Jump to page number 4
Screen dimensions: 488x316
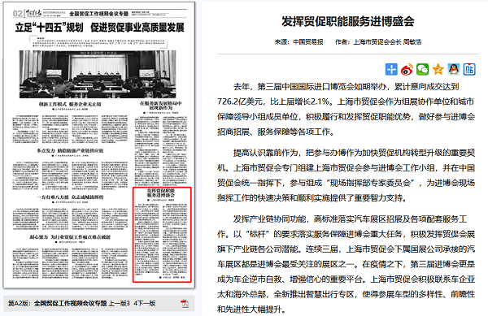[x=135, y=303]
